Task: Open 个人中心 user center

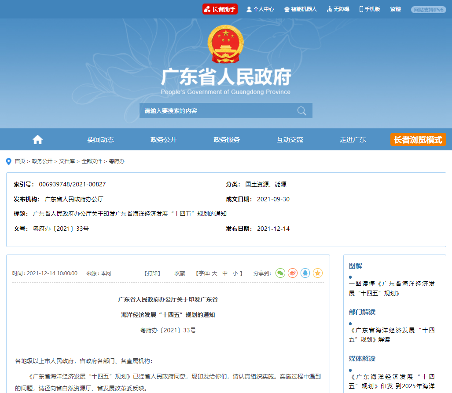Action: click(x=260, y=9)
